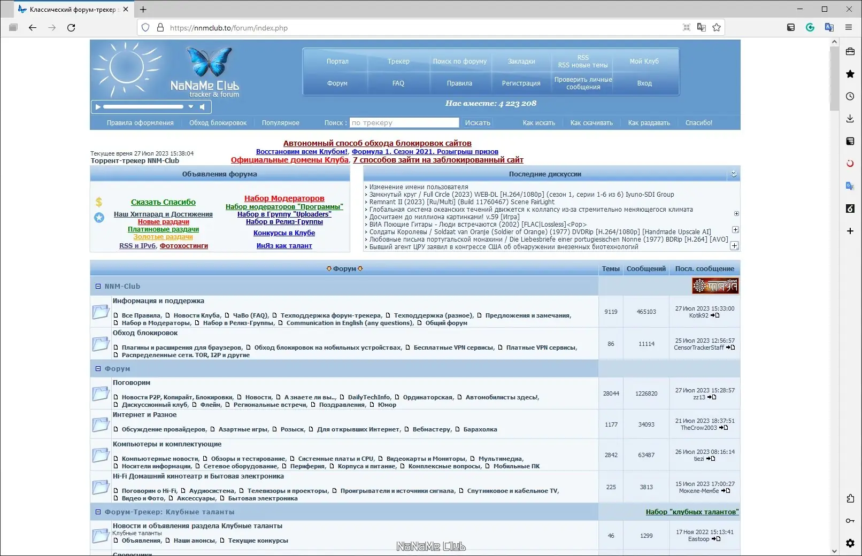Open the Grammarly extension icon
This screenshot has height=556, width=862.
810,28
